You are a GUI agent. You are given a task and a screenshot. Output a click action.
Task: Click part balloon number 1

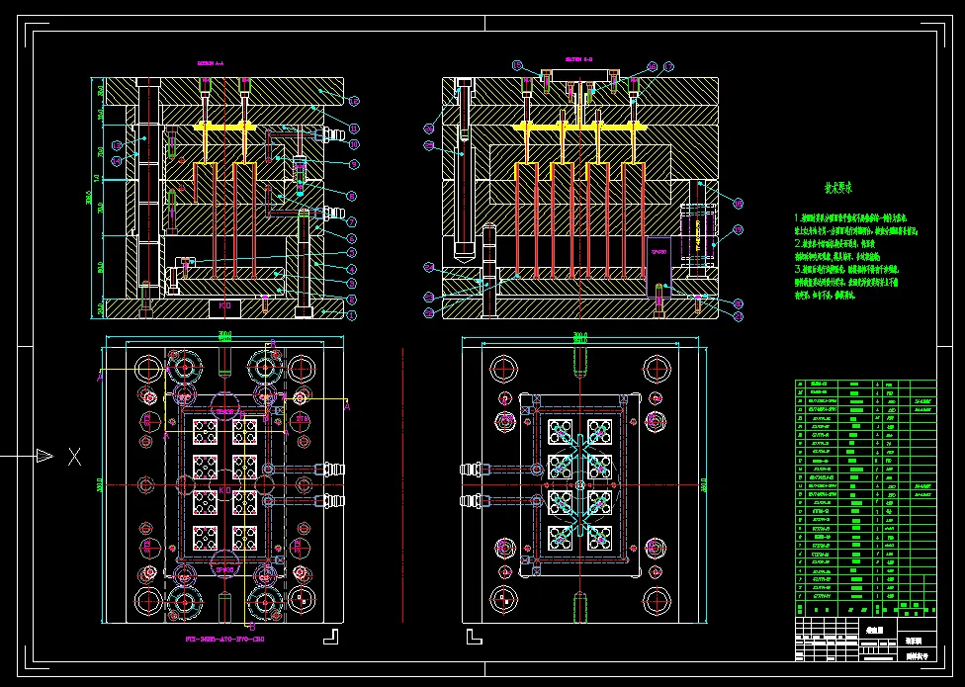click(351, 315)
